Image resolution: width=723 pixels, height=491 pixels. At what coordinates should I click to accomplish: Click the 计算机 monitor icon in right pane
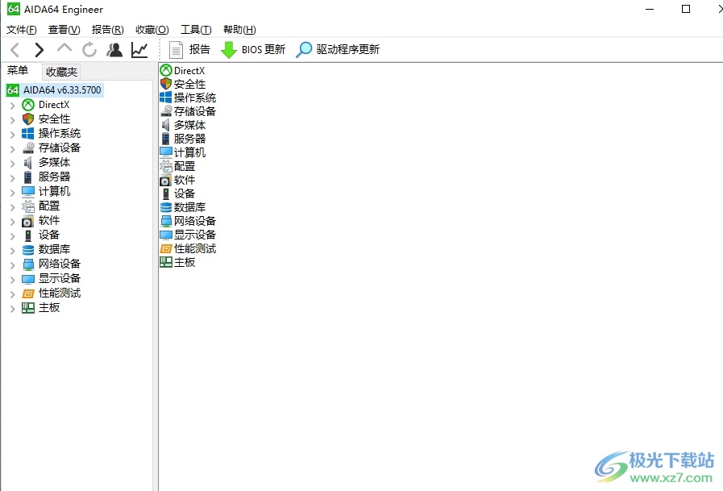[x=166, y=152]
